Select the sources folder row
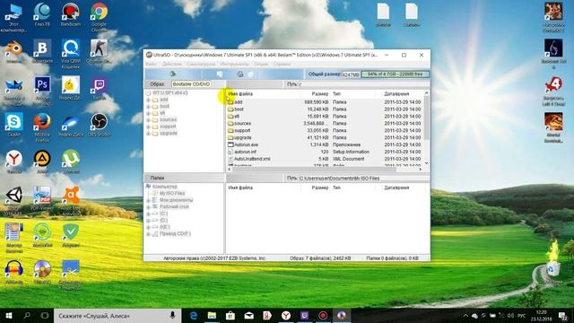 click(326, 124)
